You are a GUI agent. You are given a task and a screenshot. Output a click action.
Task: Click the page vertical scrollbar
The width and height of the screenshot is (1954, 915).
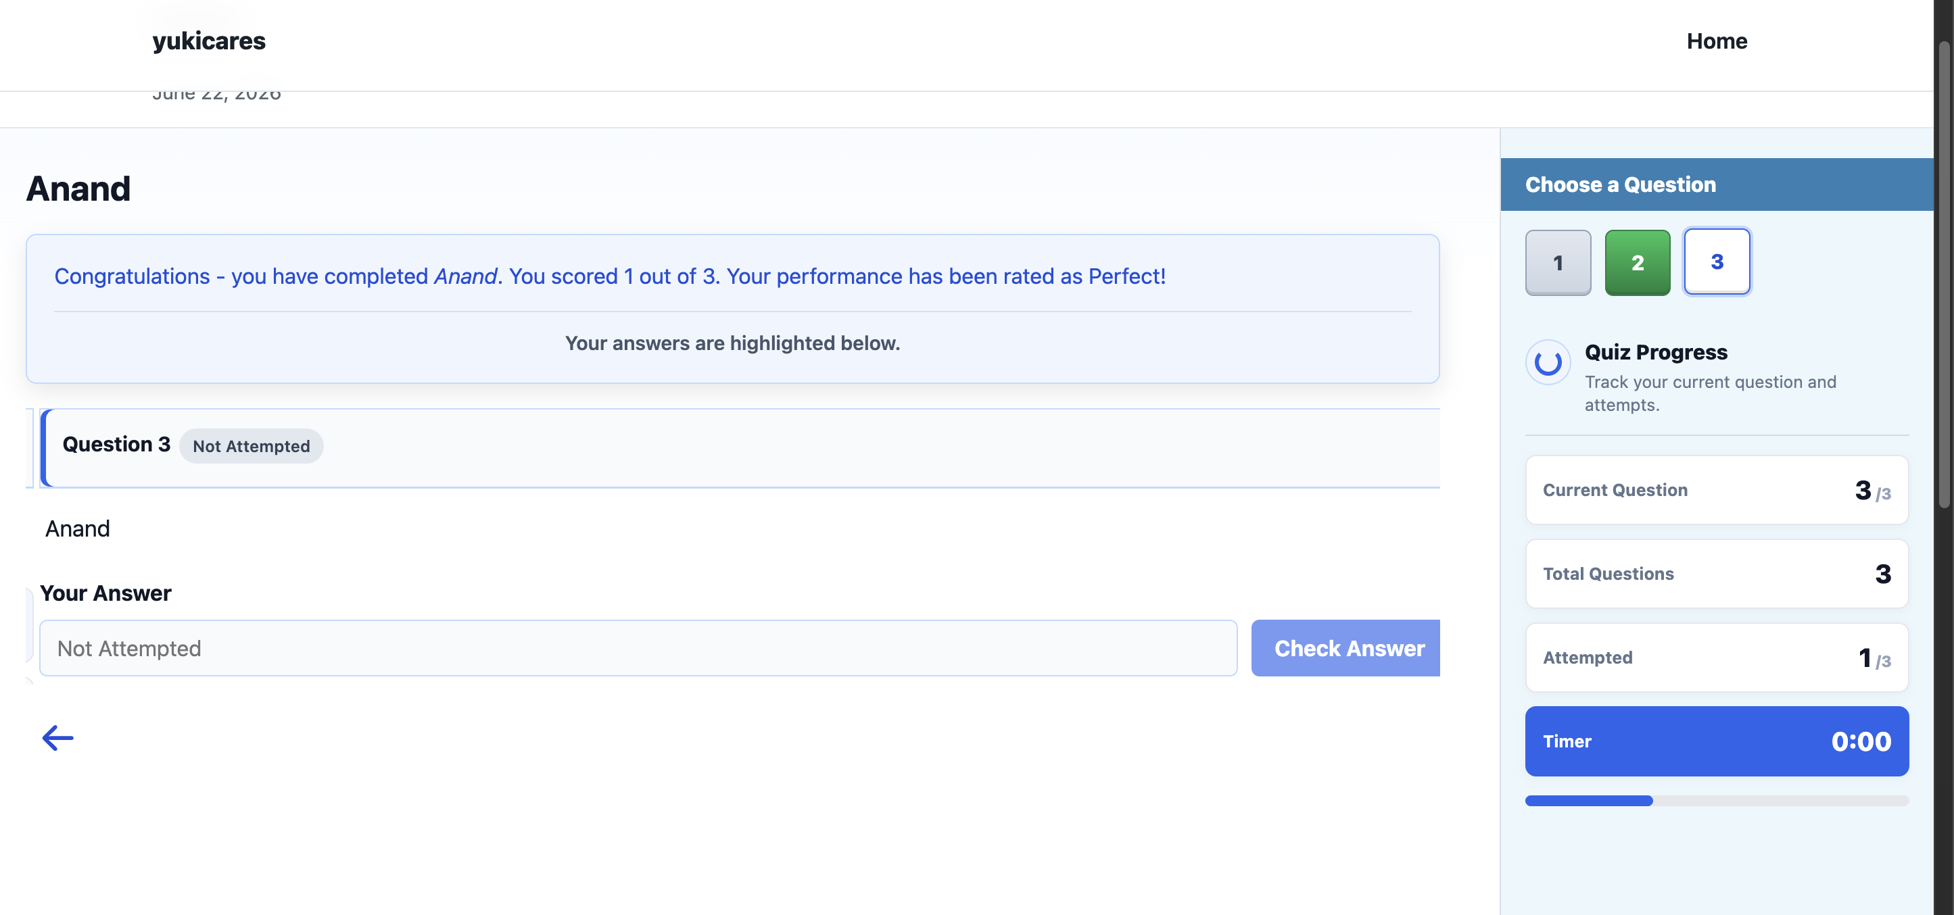point(1944,273)
